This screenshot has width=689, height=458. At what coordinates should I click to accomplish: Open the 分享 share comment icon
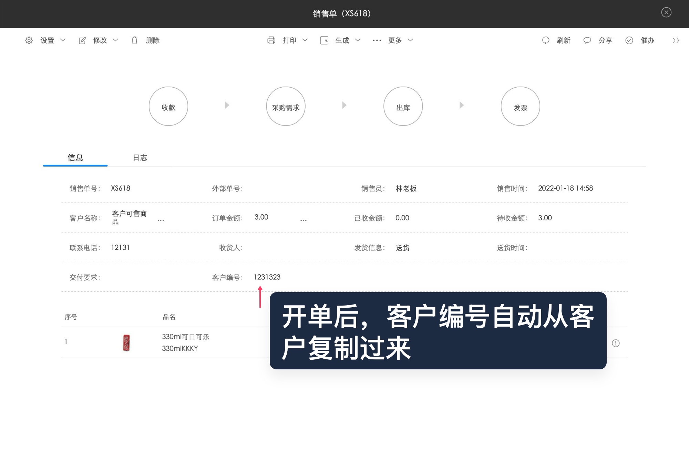pyautogui.click(x=587, y=40)
